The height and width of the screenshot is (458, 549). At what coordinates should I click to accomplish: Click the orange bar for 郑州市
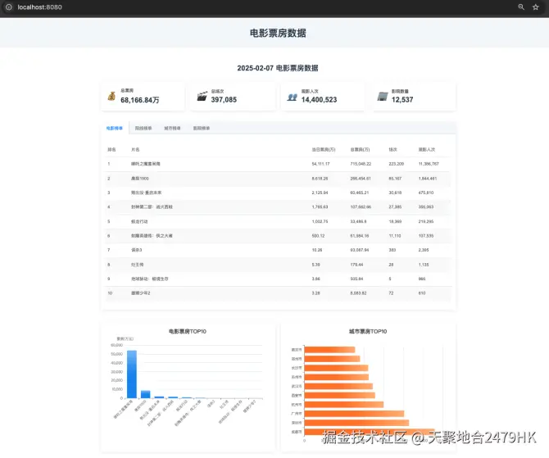coord(333,359)
